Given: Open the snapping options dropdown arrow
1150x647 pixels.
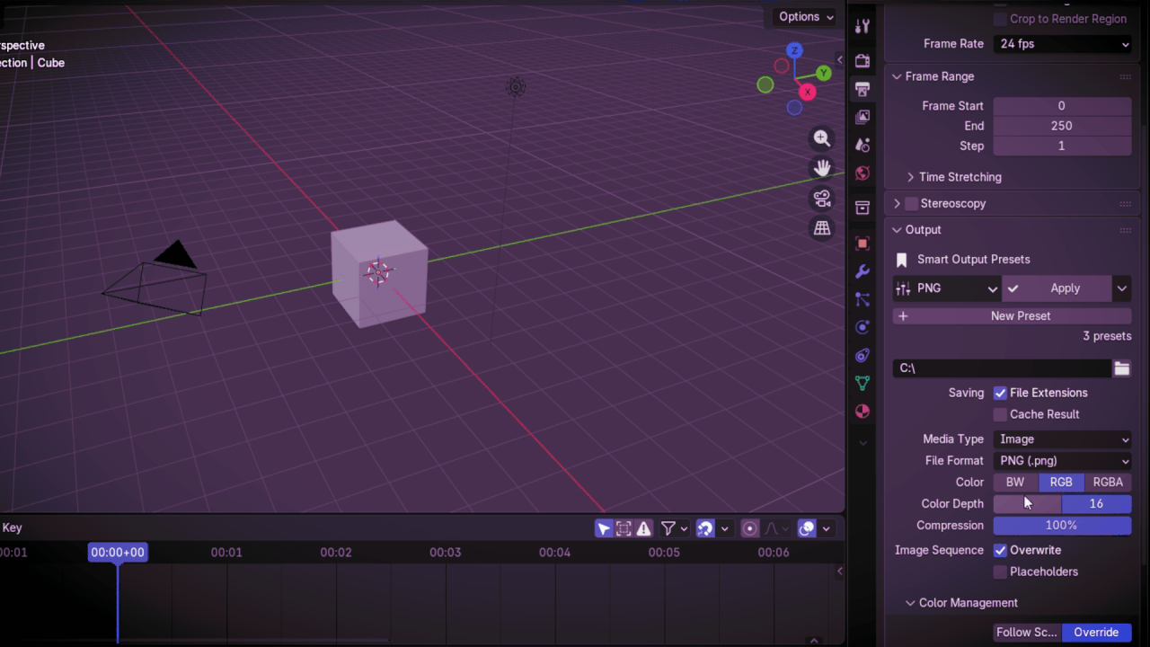Looking at the screenshot, I should [724, 528].
